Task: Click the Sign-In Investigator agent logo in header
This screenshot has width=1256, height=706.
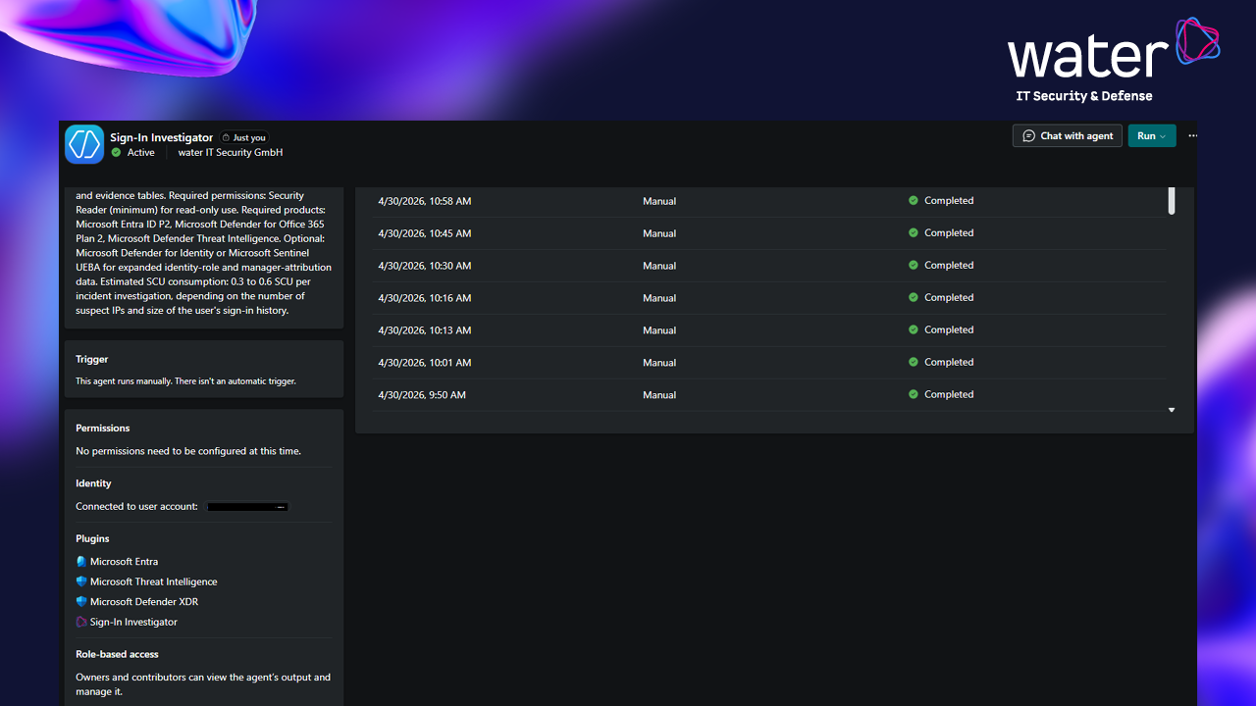Action: pos(84,144)
